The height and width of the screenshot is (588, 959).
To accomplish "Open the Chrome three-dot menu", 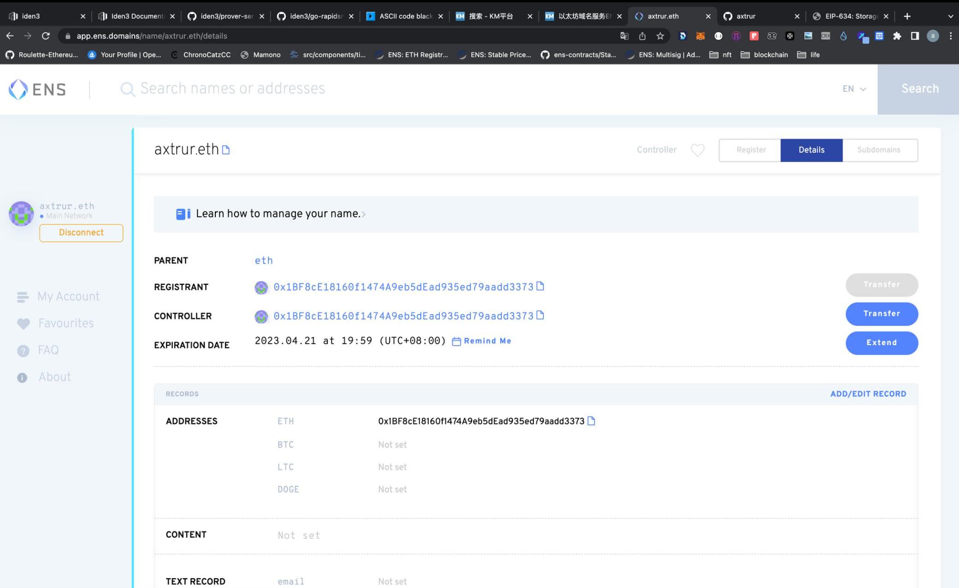I will pos(951,36).
